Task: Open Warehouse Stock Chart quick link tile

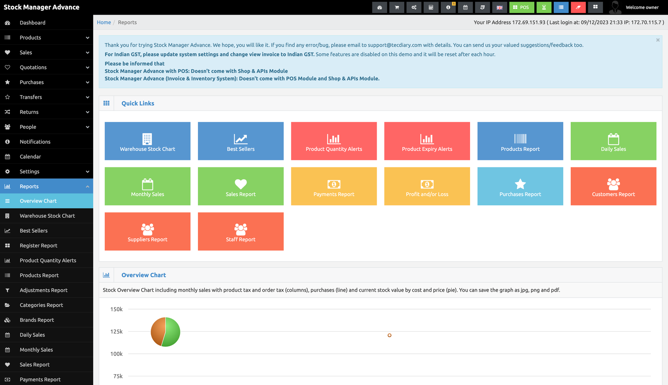Action: tap(147, 141)
